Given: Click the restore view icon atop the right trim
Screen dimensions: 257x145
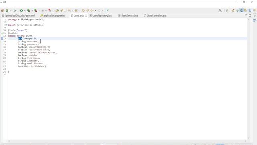Looking at the screenshot, I should 255,16.
